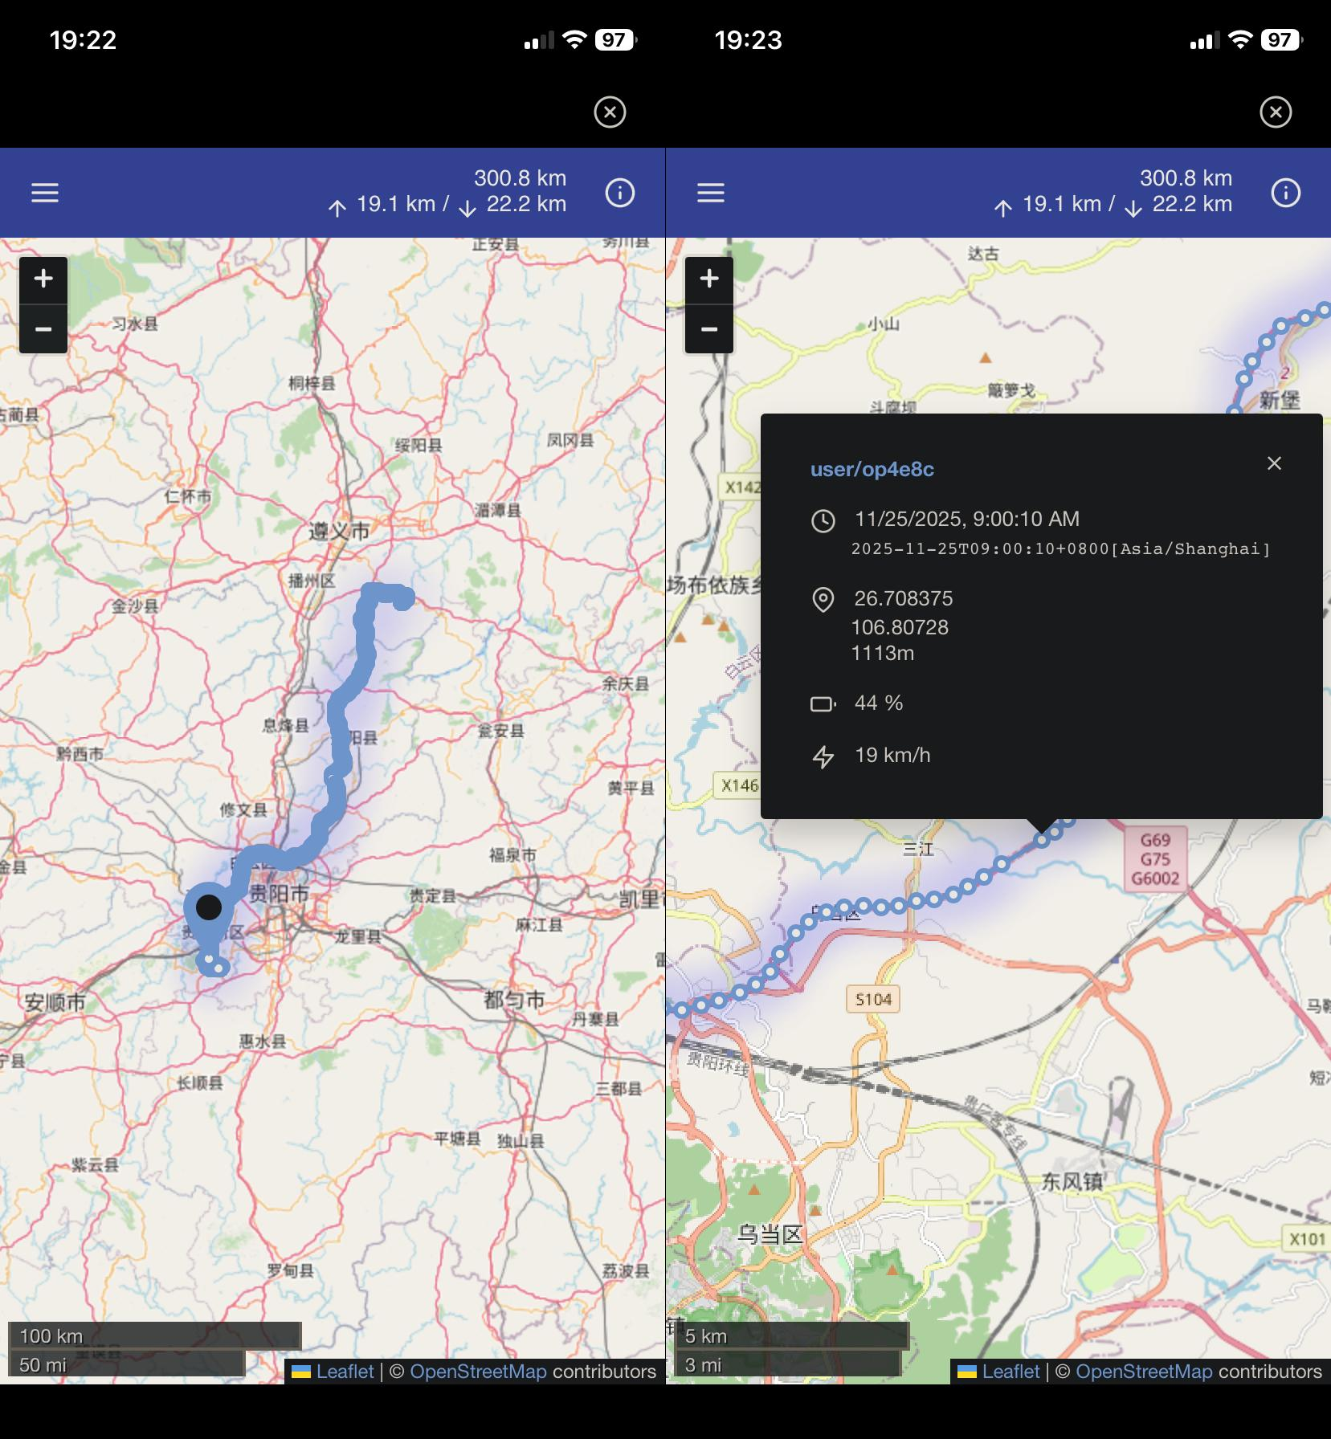Zoom in on the right map
1331x1439 pixels.
click(x=709, y=279)
